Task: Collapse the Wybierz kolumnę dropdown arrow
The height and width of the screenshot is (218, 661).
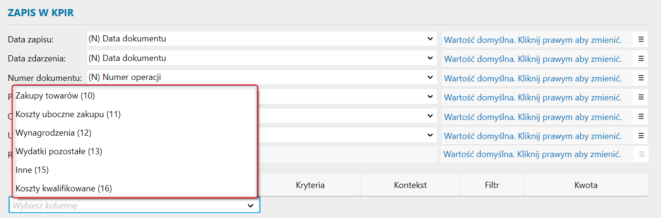Action: click(x=250, y=206)
